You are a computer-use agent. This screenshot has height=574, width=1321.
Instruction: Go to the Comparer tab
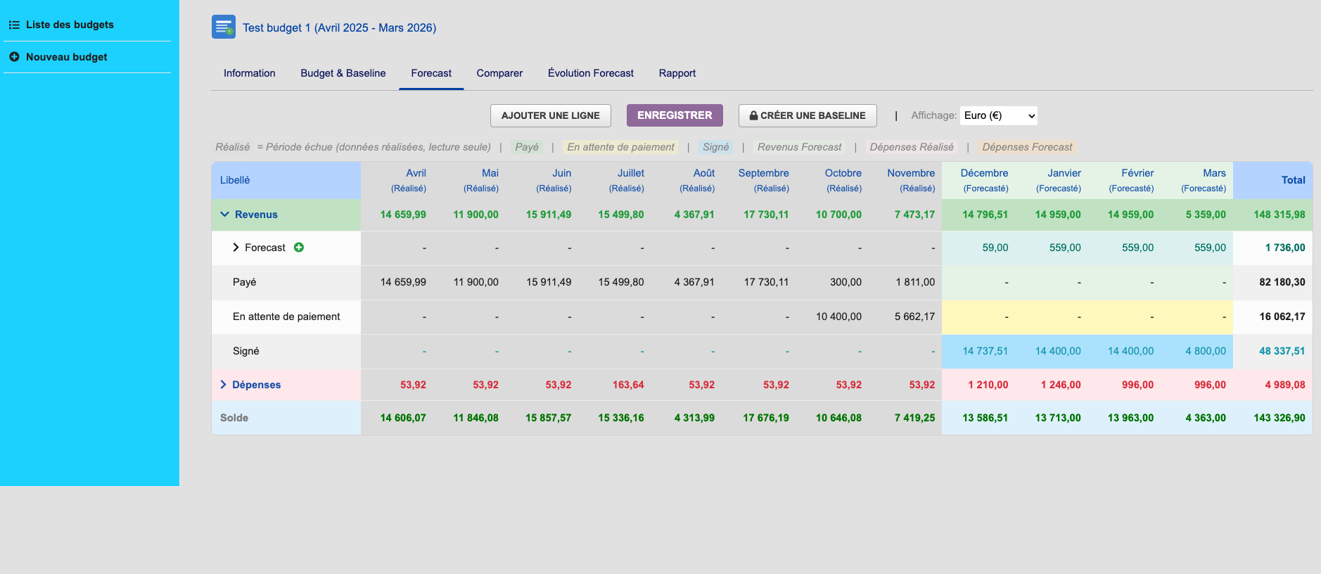pyautogui.click(x=499, y=73)
